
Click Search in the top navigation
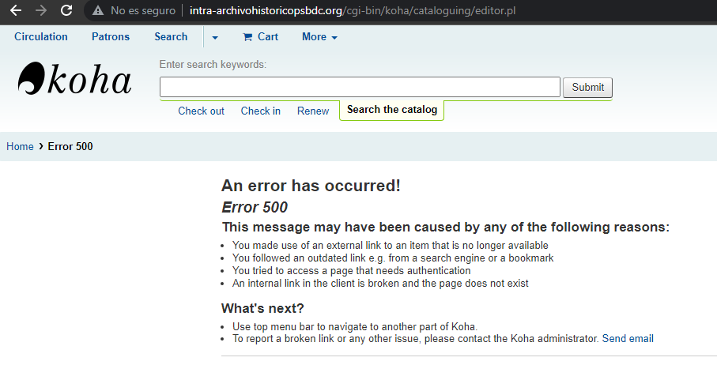171,37
